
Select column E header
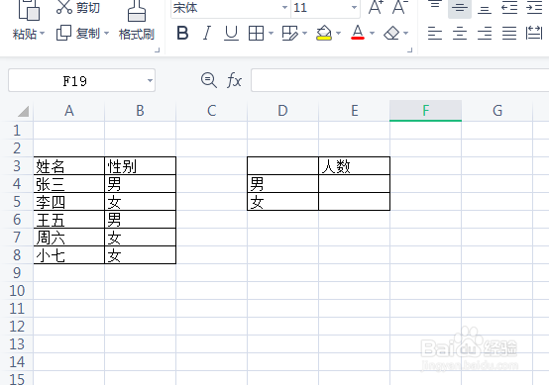pos(355,111)
